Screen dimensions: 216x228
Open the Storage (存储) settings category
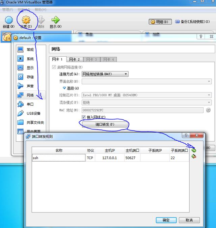[30, 77]
